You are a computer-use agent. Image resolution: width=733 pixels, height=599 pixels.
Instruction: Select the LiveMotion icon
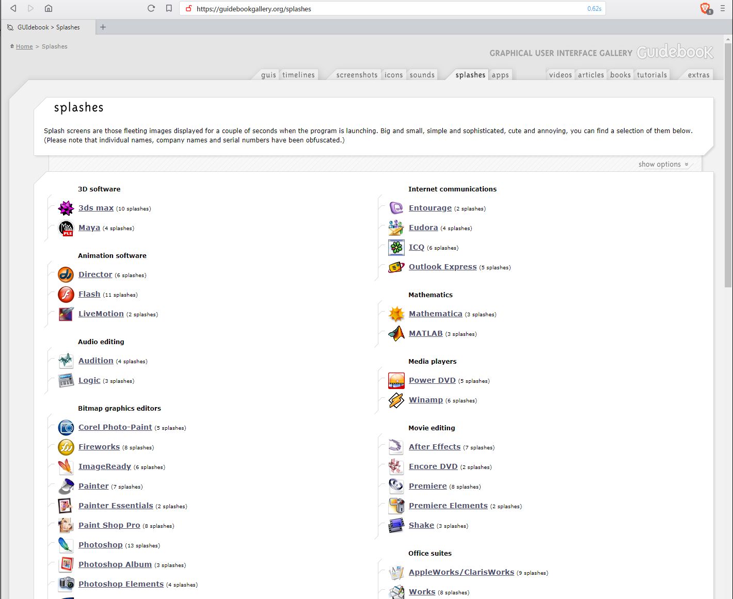66,314
